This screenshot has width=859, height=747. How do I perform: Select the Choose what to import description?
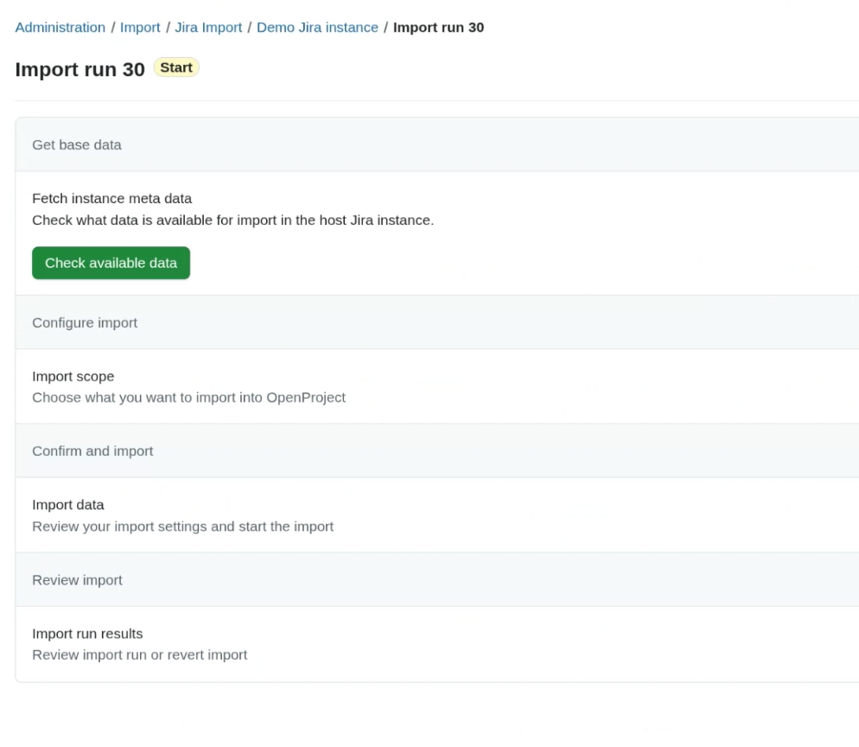(188, 397)
